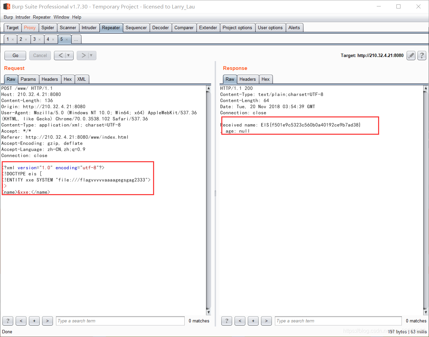Show request Raw view
The image size is (429, 337).
[x=11, y=79]
